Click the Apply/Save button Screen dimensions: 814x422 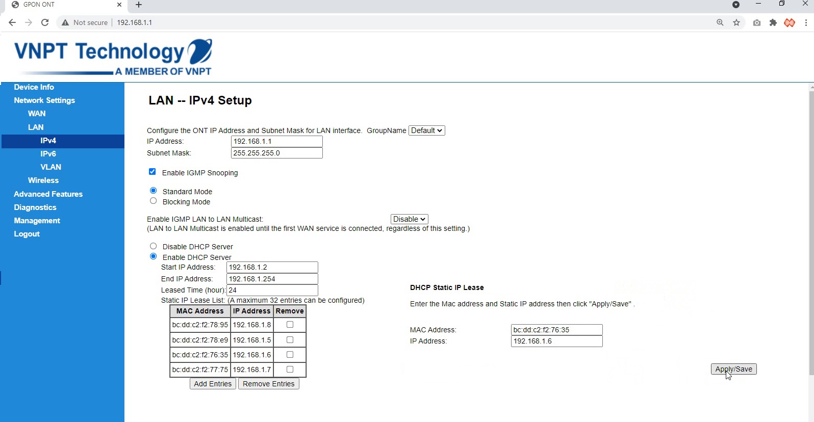[x=733, y=369]
